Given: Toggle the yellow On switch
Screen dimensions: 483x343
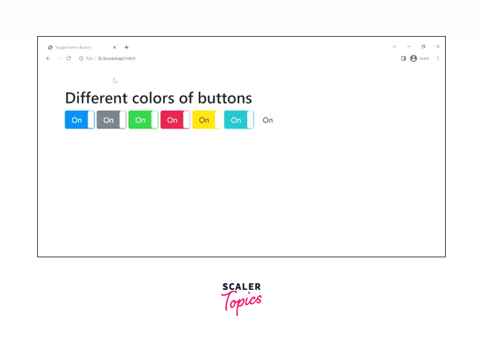Looking at the screenshot, I should [207, 120].
